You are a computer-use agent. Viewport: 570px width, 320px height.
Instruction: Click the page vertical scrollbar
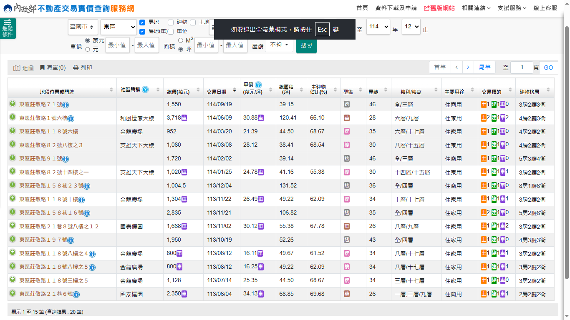click(566, 150)
